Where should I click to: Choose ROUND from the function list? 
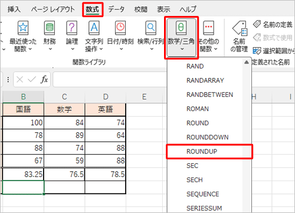pos(205,123)
